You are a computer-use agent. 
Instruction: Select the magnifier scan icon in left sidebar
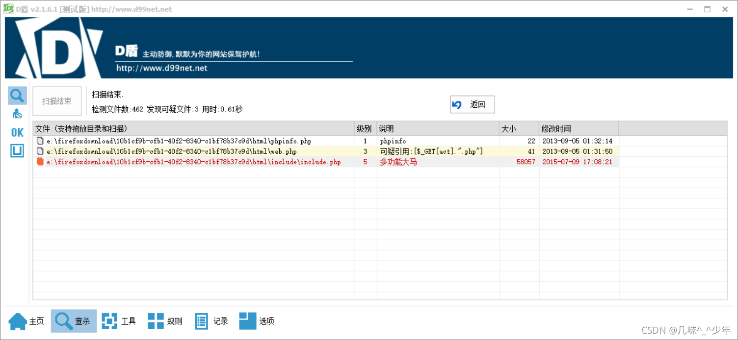pos(17,95)
